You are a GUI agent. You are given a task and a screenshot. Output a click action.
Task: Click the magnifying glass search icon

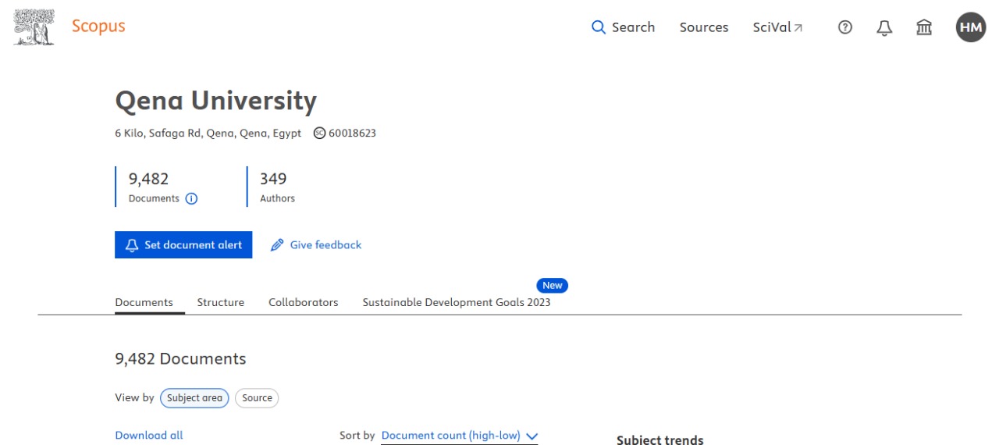coord(599,27)
